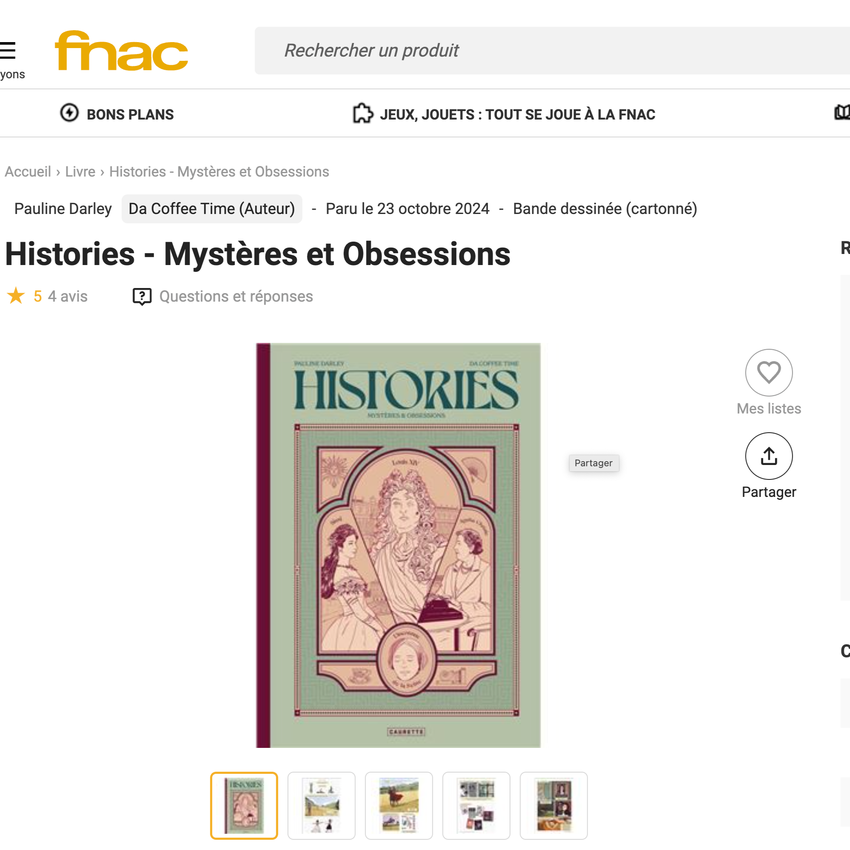Open the thumbnail showing the horse illustration
This screenshot has width=850, height=850.
click(399, 805)
